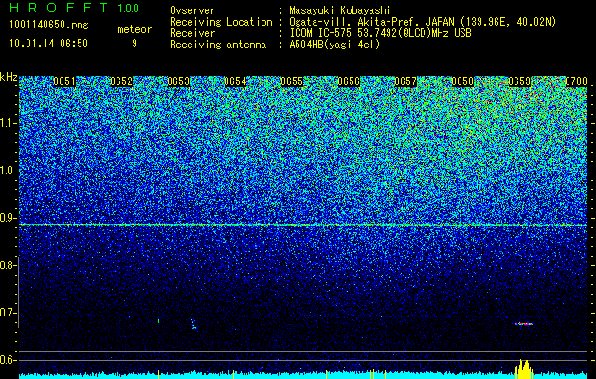596x379 pixels.
Task: Click the meteor count value 9
Action: [135, 44]
